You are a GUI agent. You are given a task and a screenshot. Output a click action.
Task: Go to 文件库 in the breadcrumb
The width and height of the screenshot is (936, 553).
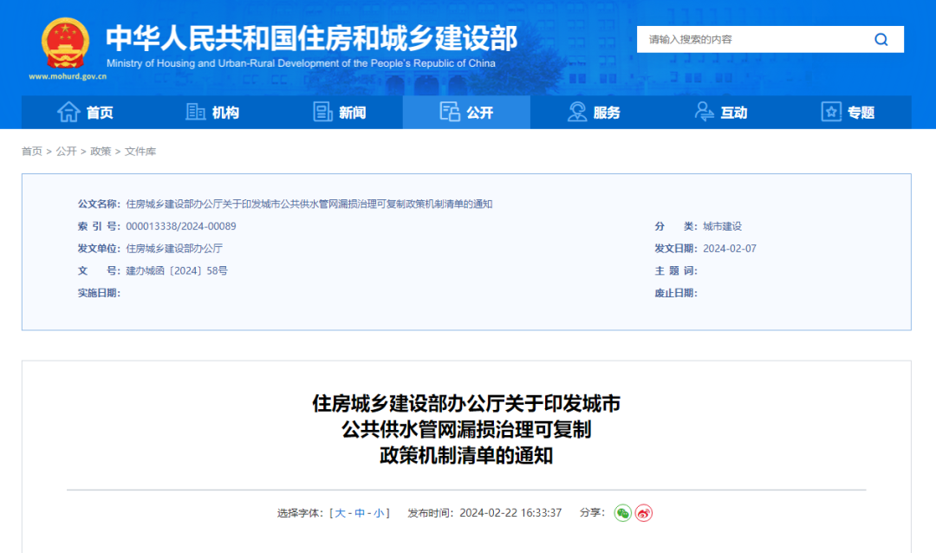(x=140, y=152)
